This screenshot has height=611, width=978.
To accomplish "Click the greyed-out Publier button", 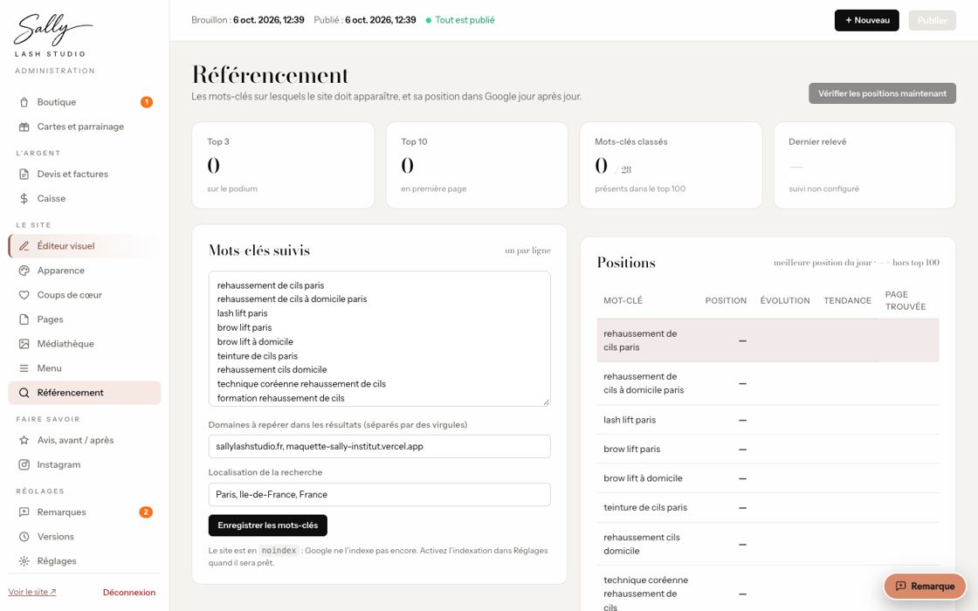I will coord(932,21).
